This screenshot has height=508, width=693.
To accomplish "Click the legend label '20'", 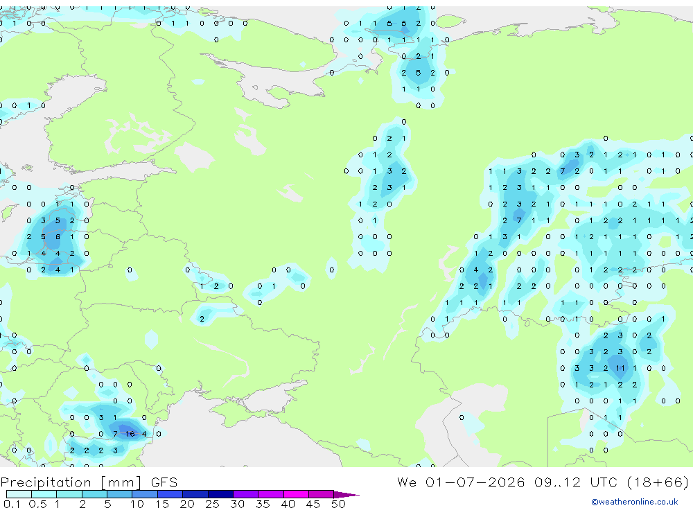I will pyautogui.click(x=187, y=504).
